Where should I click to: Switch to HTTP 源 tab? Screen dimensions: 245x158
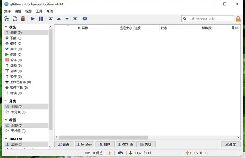(126, 145)
